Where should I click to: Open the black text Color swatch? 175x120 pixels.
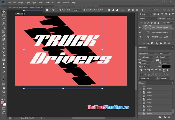[x=166, y=67]
